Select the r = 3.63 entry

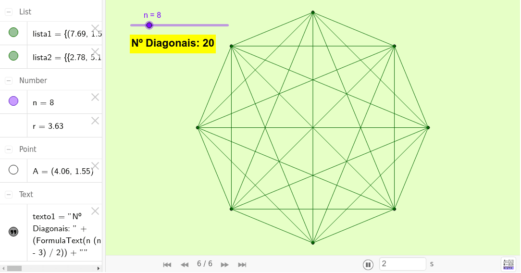(x=65, y=126)
